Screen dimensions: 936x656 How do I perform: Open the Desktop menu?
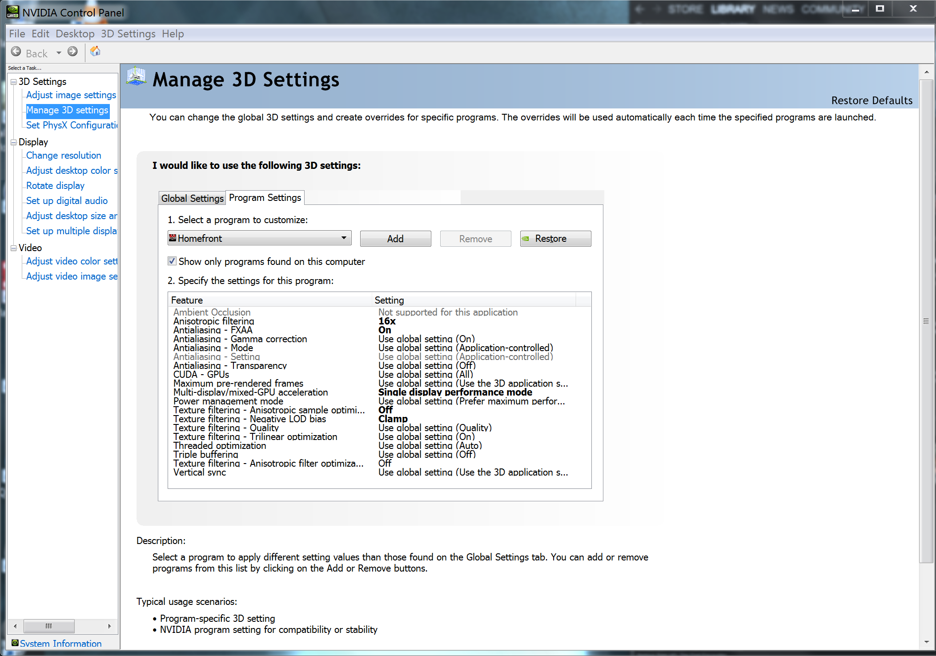75,34
